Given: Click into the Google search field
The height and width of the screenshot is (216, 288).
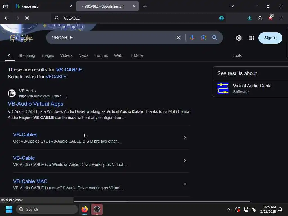Looking at the screenshot, I should (x=112, y=38).
